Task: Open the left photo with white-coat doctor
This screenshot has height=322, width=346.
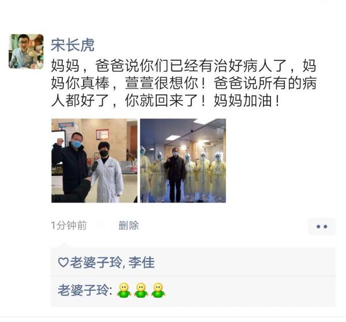Action: click(94, 160)
